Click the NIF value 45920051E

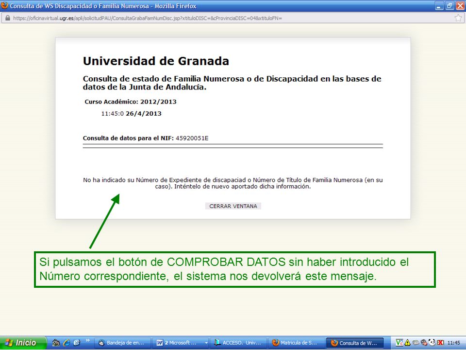[x=192, y=138]
